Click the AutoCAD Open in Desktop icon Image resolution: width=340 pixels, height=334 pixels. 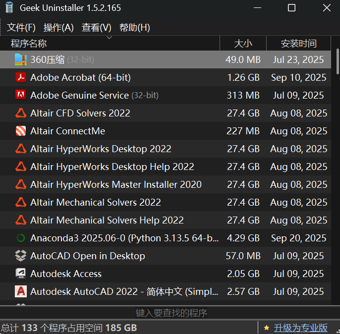click(x=20, y=256)
